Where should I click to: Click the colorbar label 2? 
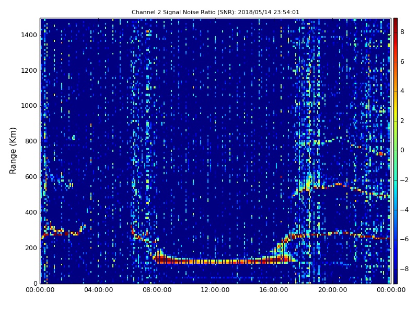402,121
